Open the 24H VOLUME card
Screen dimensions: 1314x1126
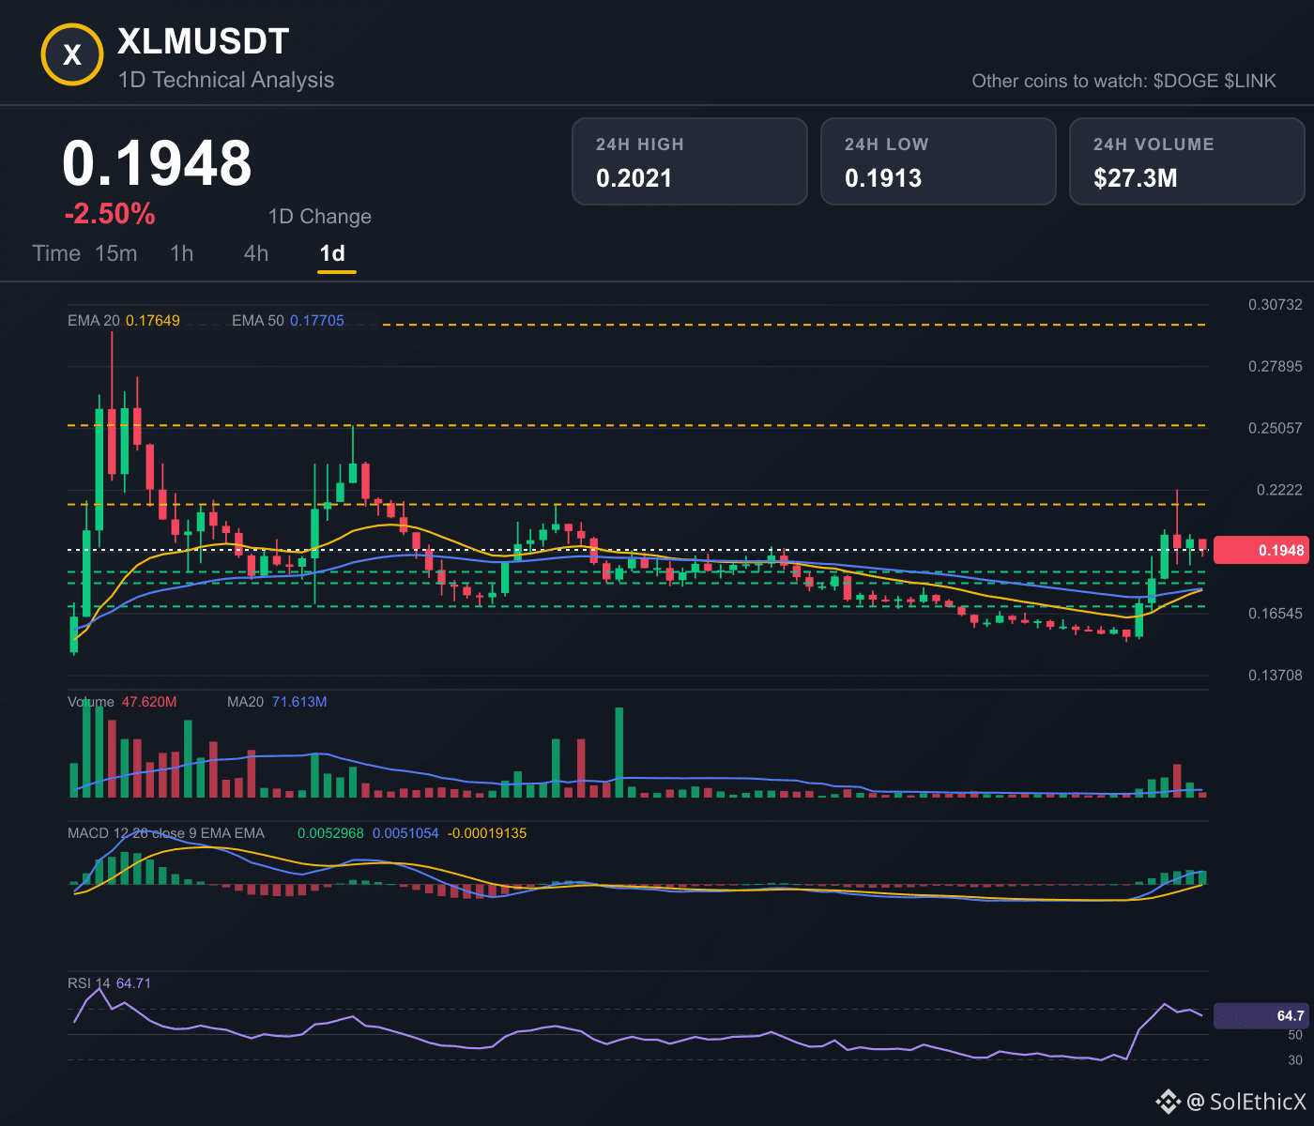(x=1187, y=161)
